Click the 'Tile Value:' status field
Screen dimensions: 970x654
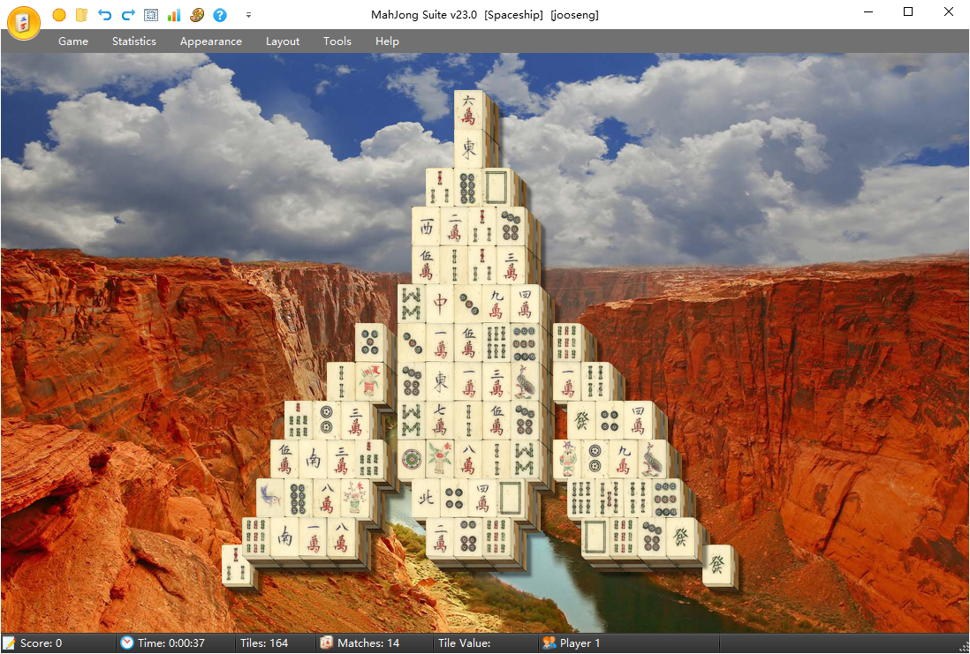pyautogui.click(x=465, y=643)
